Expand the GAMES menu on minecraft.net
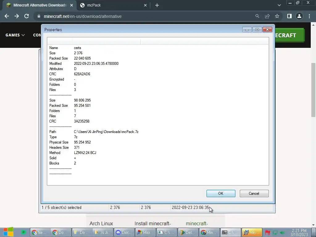 (x=15, y=35)
